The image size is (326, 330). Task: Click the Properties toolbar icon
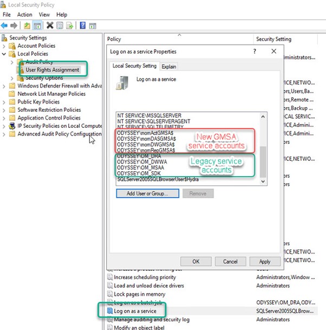tap(60, 25)
